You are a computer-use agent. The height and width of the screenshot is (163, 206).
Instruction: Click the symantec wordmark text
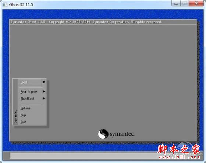[x=122, y=134]
